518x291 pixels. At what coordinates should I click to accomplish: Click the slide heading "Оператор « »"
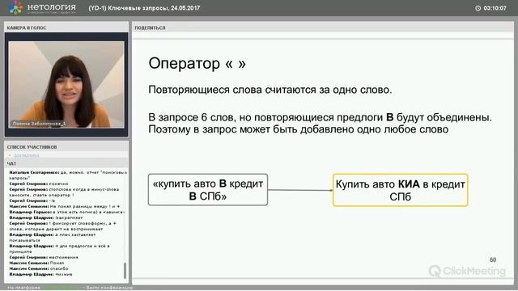pyautogui.click(x=197, y=63)
